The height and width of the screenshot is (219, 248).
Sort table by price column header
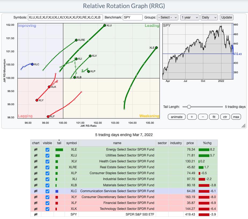190,143
